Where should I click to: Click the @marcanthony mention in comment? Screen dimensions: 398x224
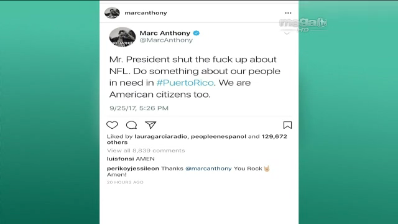tap(208, 169)
